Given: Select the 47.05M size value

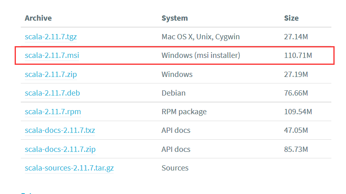Looking at the screenshot, I should 296,130.
